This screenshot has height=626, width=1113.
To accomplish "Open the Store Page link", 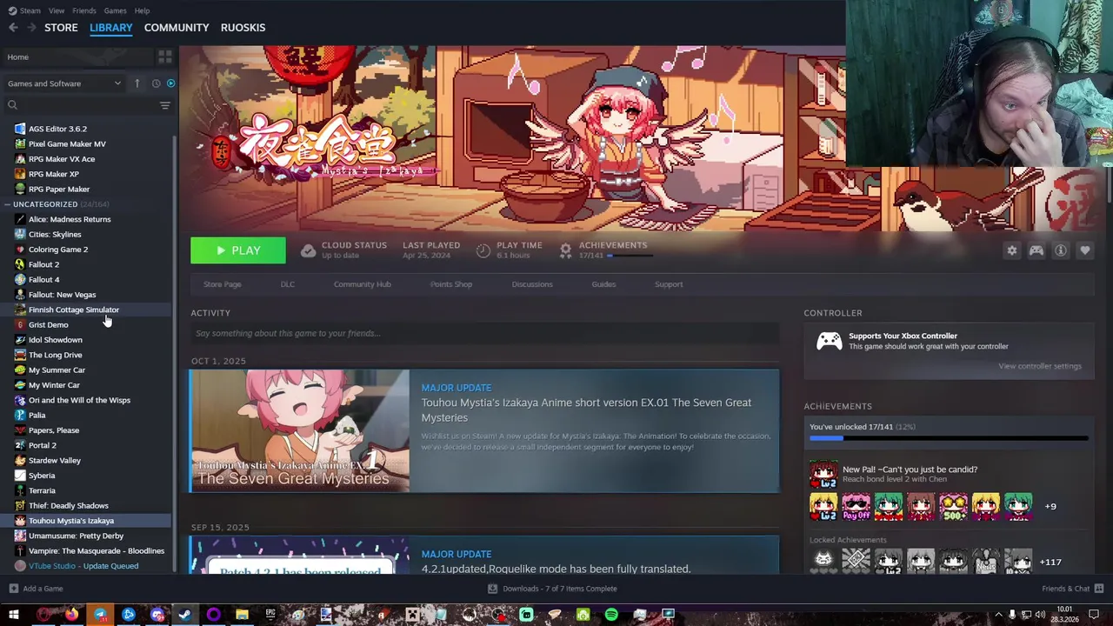I will (x=222, y=284).
